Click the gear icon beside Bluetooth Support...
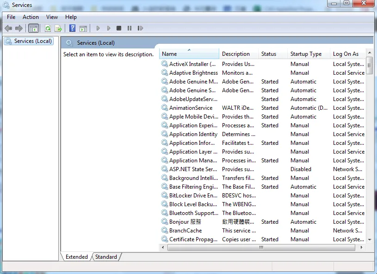This screenshot has height=274, width=377. click(165, 213)
